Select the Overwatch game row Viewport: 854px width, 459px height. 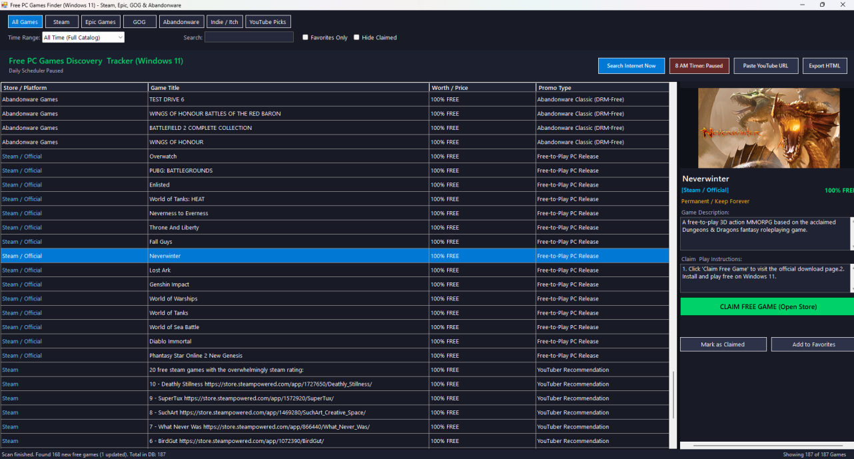tap(334, 157)
